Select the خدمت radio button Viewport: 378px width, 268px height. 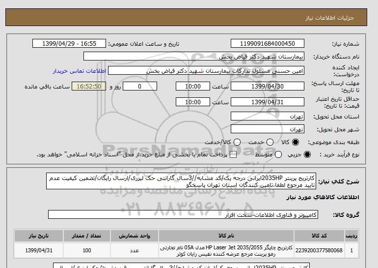(270, 143)
